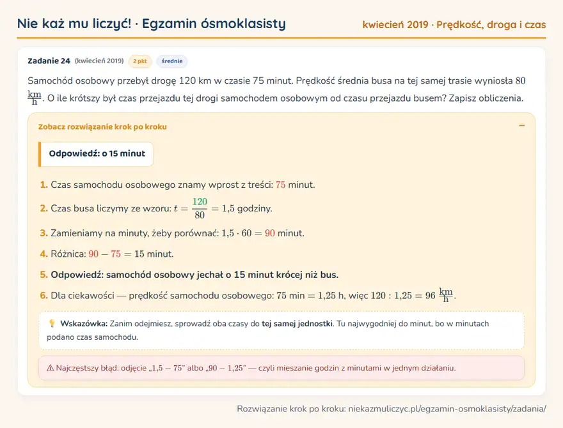The height and width of the screenshot is (428, 563).
Task: Click 'Zobacz rozwiązanie krok po kroku' header
Action: click(x=102, y=127)
